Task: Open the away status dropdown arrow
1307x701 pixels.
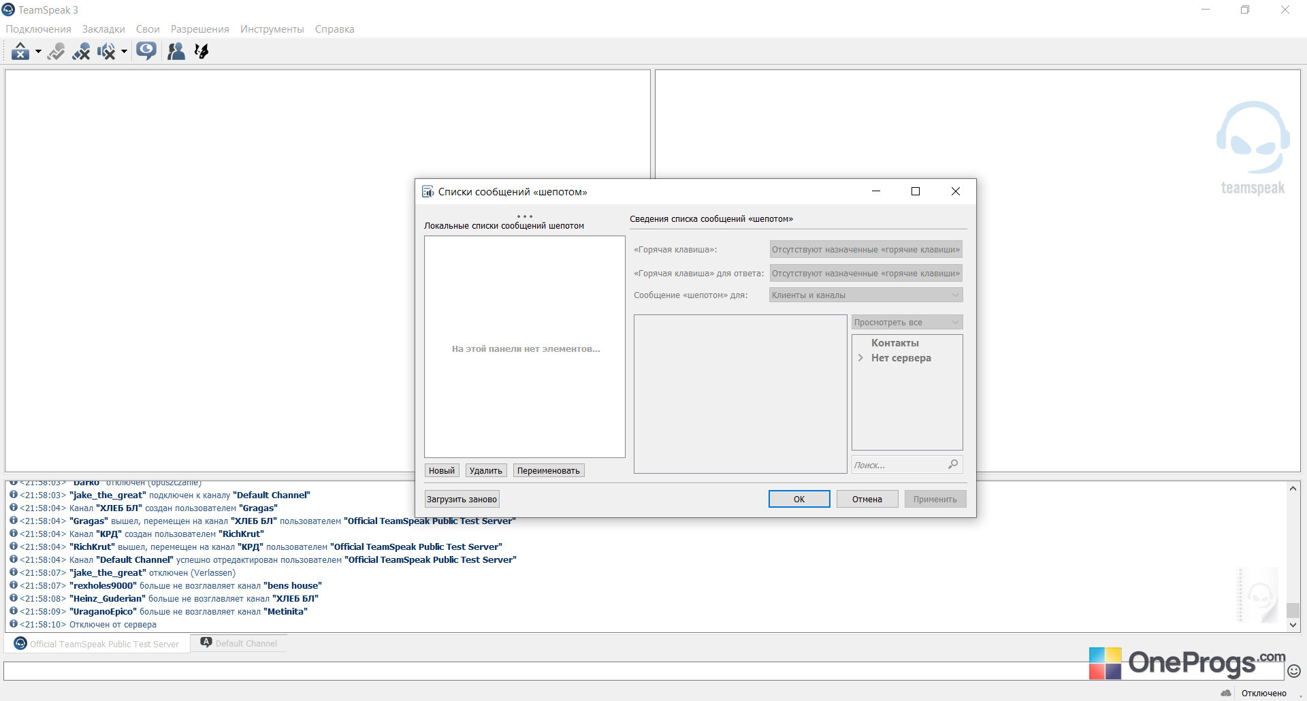Action: click(38, 52)
